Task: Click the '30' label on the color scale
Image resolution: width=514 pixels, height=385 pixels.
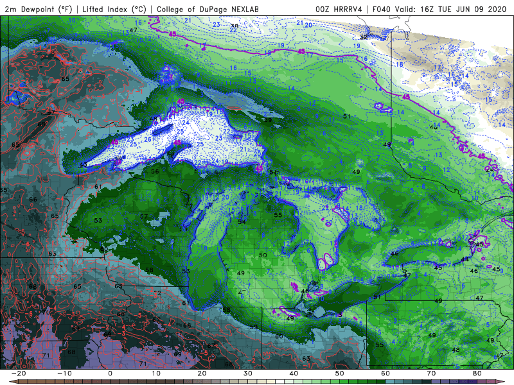Action: point(248,373)
